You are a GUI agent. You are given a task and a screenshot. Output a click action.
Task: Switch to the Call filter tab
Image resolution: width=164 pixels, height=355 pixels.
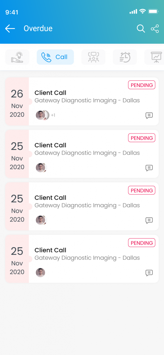point(55,57)
